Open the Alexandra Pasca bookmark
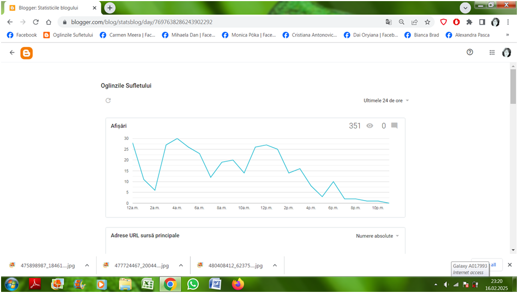The width and height of the screenshot is (518, 293). [468, 35]
